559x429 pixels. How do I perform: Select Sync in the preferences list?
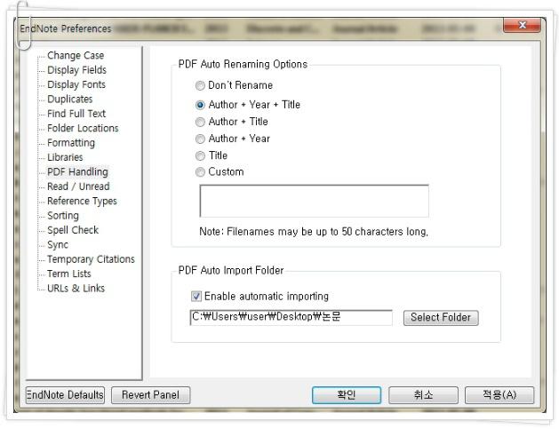pos(58,245)
